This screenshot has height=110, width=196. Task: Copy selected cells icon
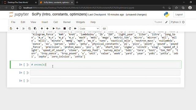[x=29, y=28]
